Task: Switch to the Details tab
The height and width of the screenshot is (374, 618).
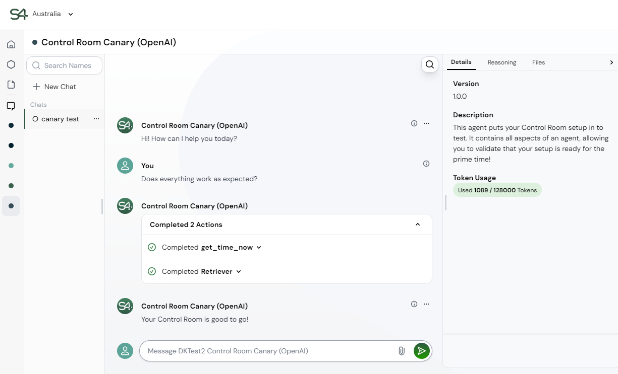Action: point(461,62)
